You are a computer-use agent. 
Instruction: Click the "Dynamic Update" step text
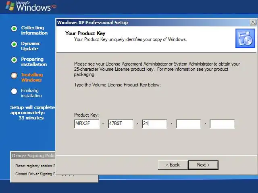coord(31,46)
